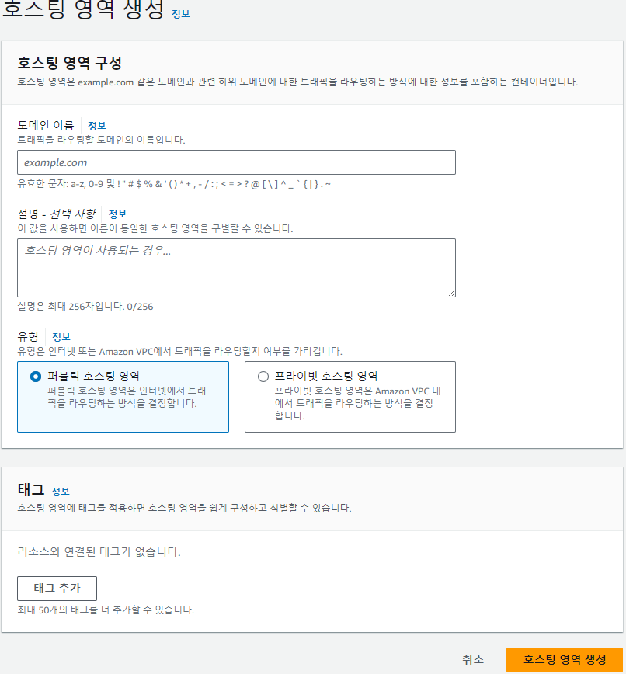Image resolution: width=626 pixels, height=674 pixels.
Task: Click the 유효한 문자 hint text below domain field
Action: [174, 184]
